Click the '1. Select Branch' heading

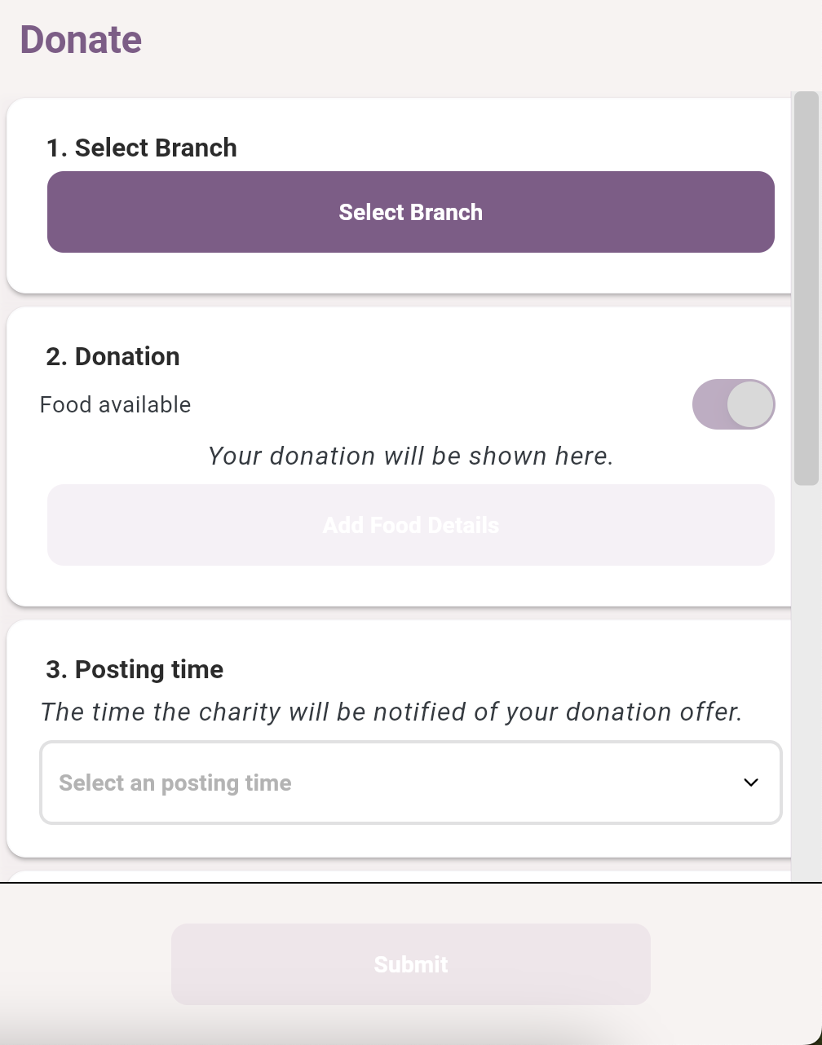142,148
